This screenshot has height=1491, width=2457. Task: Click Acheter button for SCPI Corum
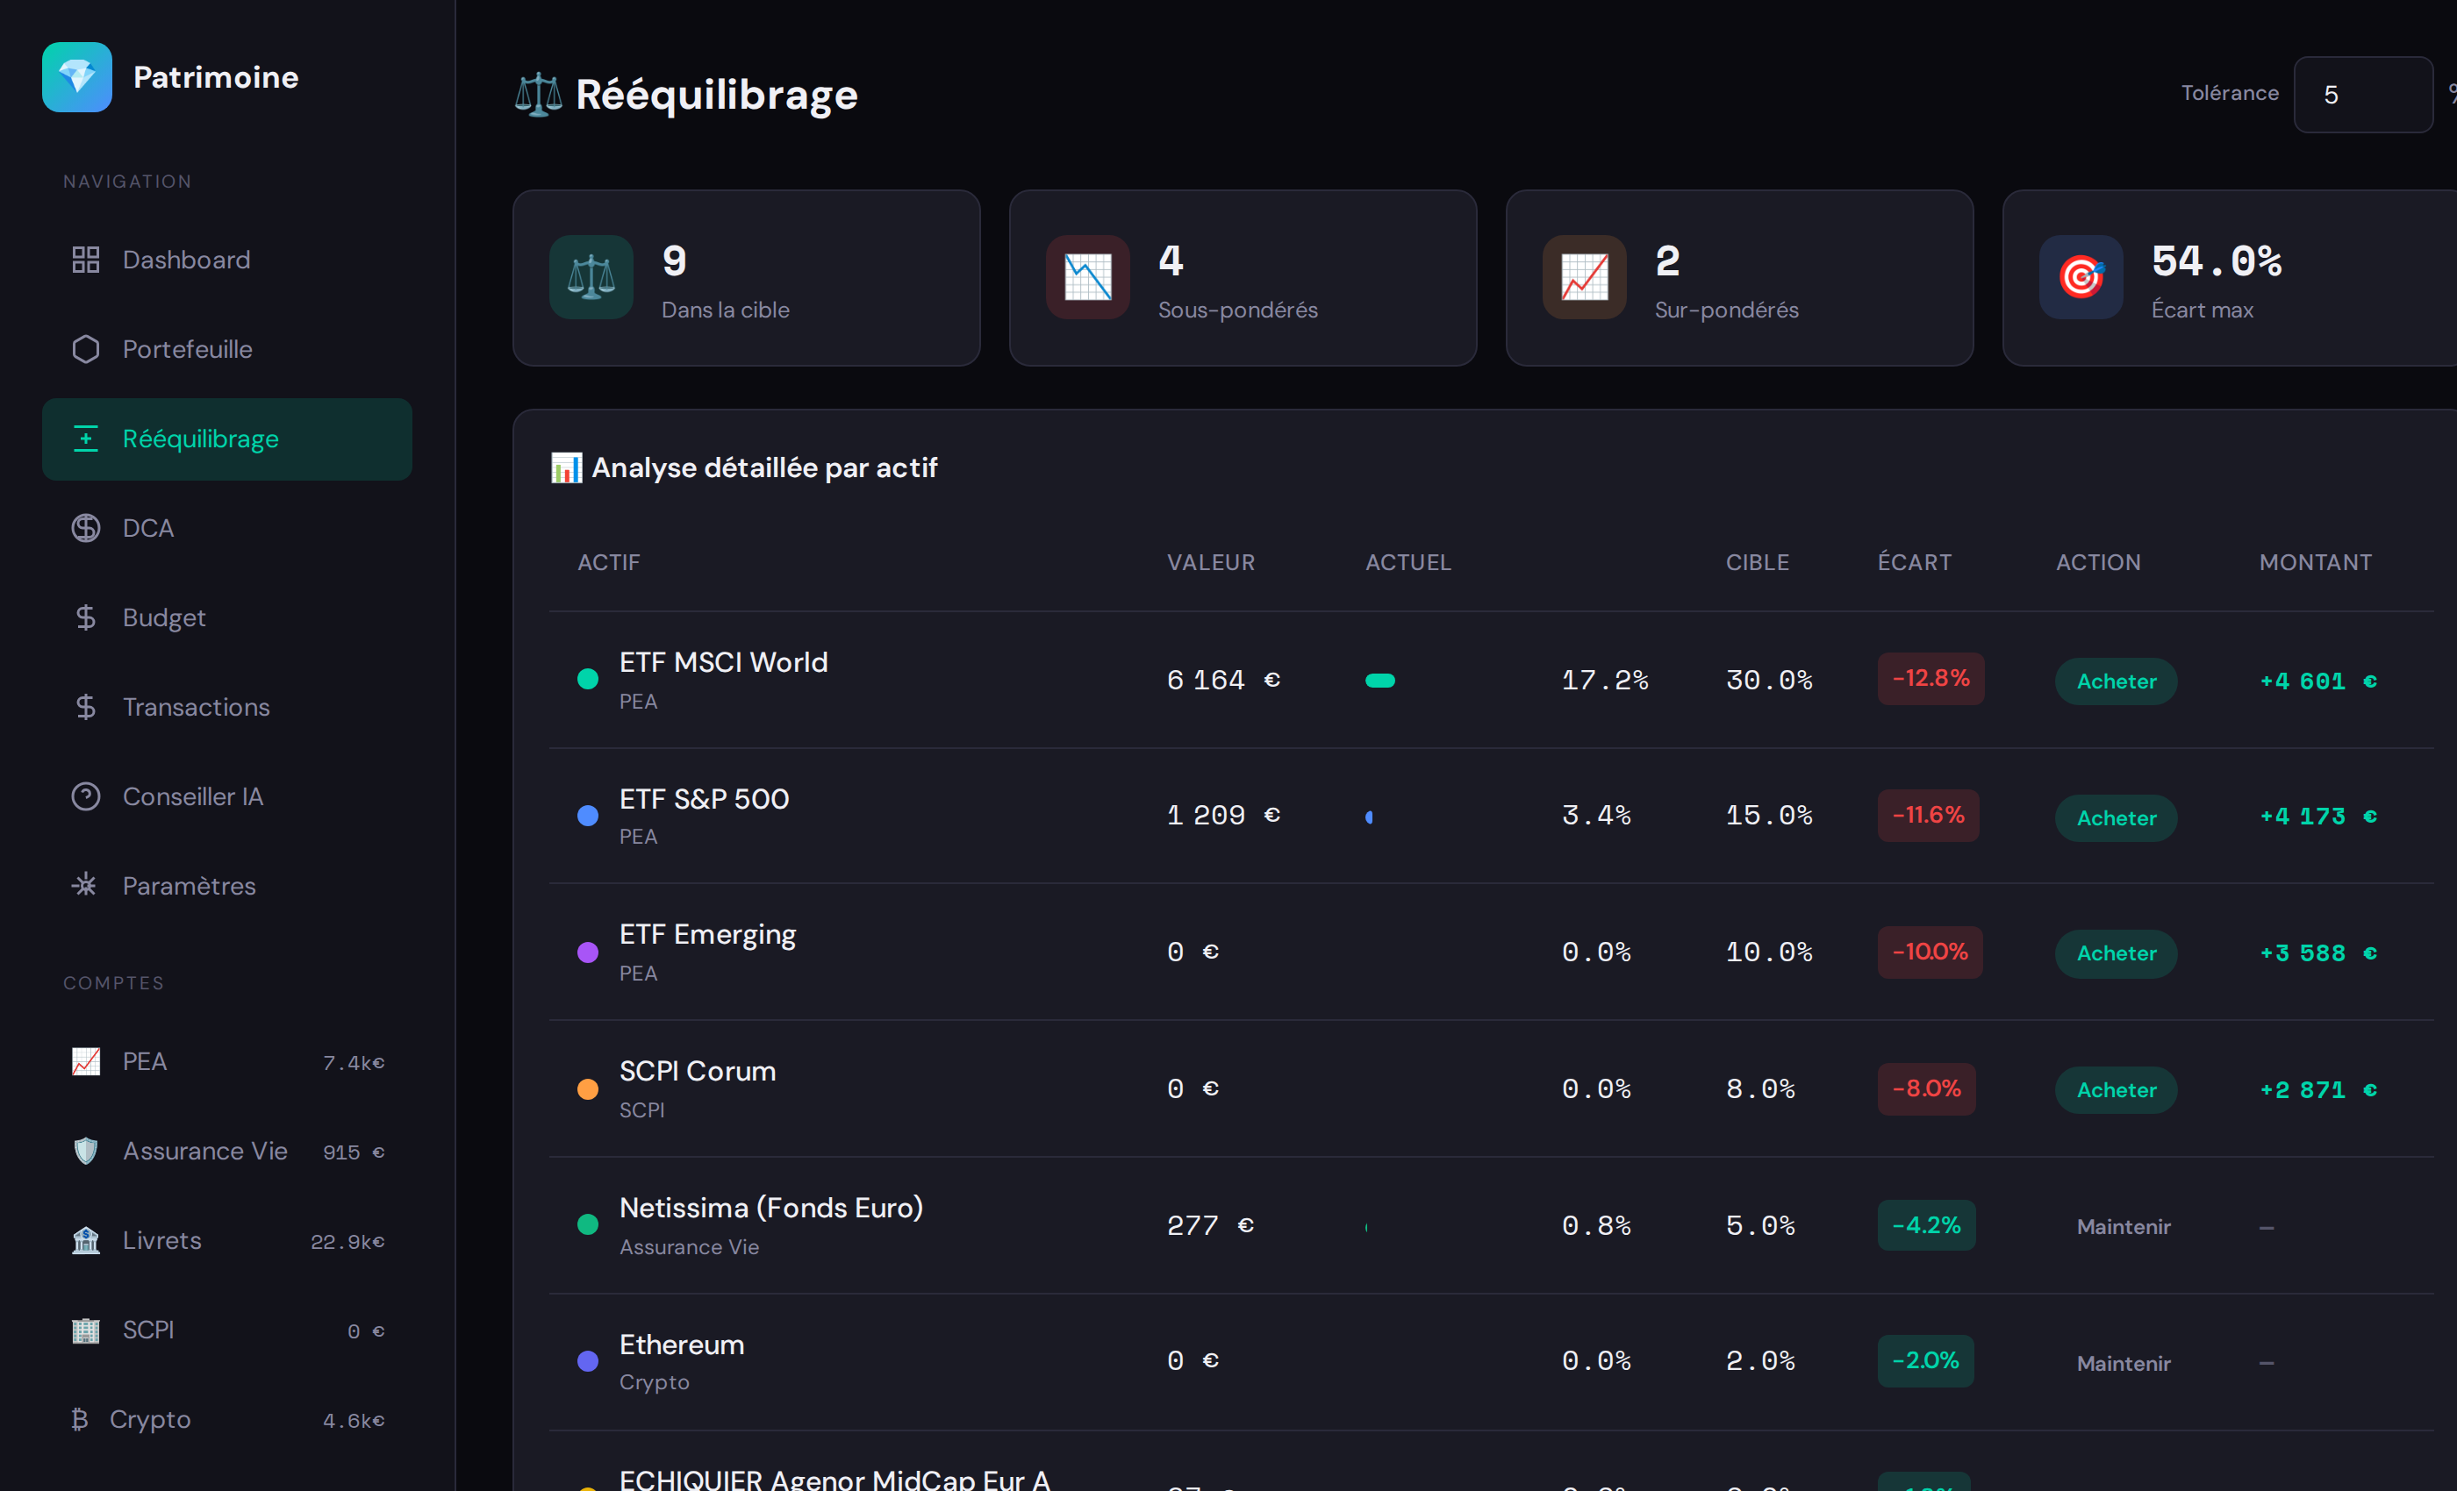click(2115, 1090)
